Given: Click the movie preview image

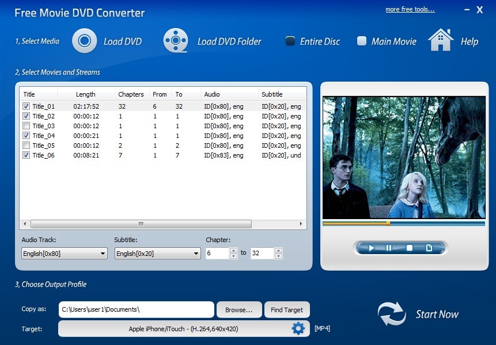Looking at the screenshot, I should point(404,157).
